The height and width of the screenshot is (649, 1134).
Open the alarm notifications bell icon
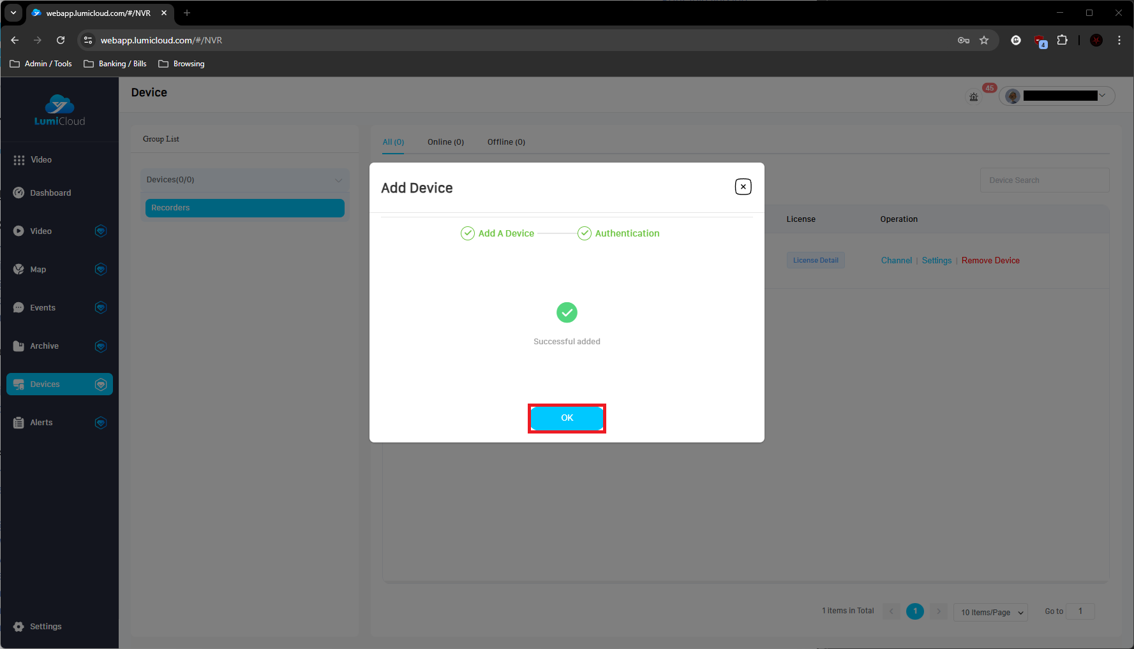(x=974, y=97)
